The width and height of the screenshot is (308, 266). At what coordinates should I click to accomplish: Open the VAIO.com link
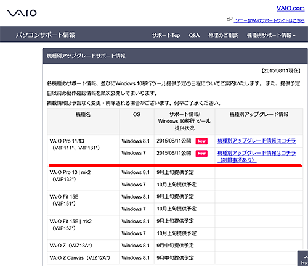coord(290,9)
